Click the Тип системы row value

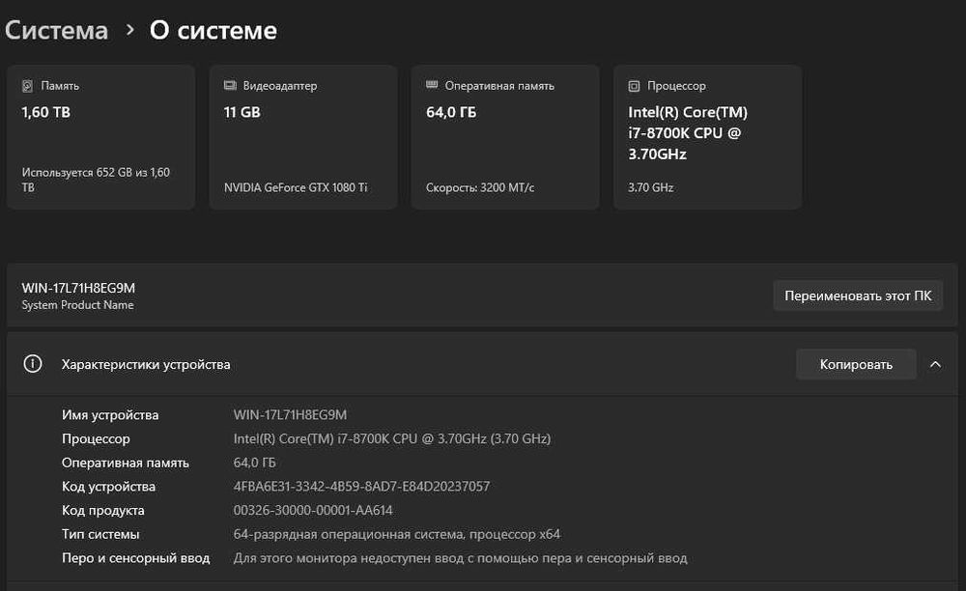point(396,534)
